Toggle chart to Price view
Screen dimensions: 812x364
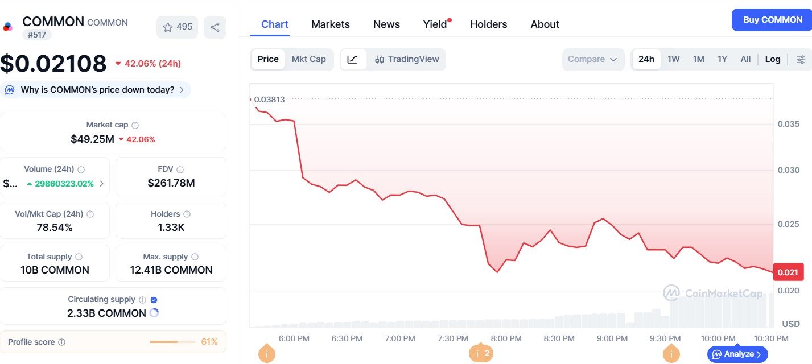[x=268, y=59]
